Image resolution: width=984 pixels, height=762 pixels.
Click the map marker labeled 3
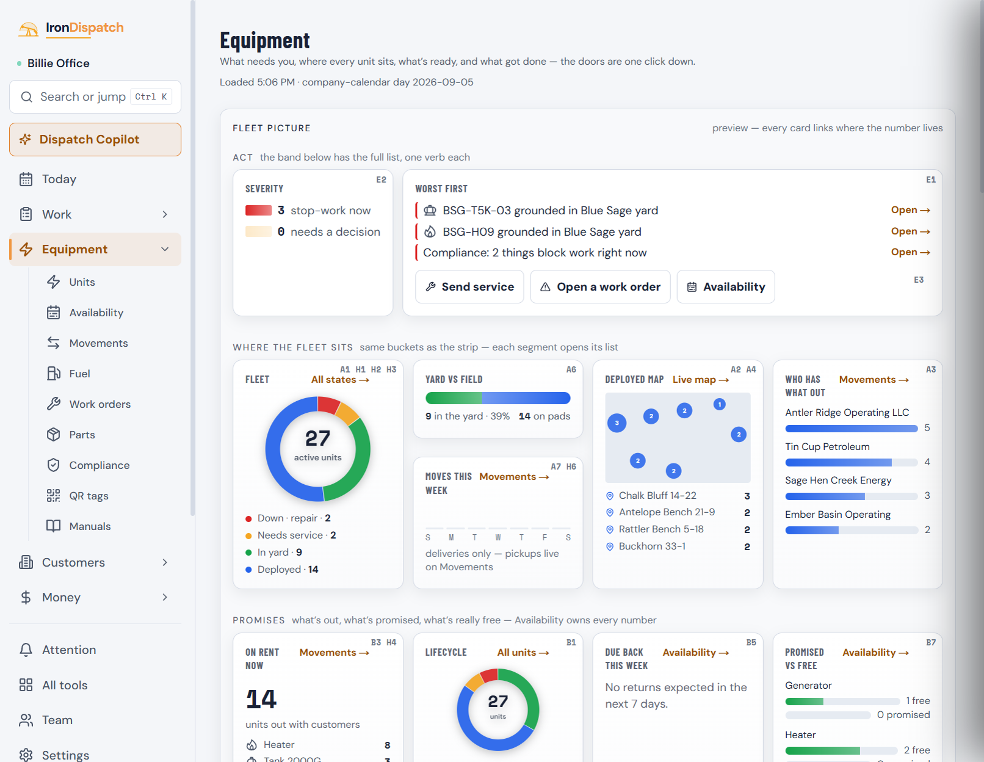(x=617, y=423)
